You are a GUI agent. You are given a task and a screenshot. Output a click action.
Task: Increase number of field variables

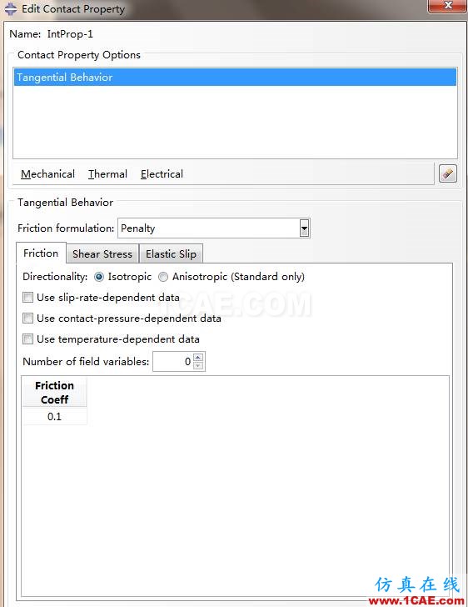(x=198, y=357)
